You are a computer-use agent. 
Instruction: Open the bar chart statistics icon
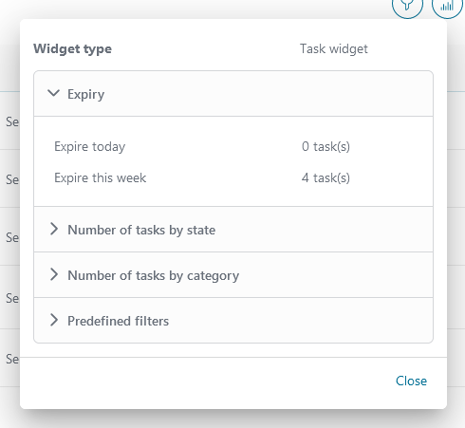(447, 6)
